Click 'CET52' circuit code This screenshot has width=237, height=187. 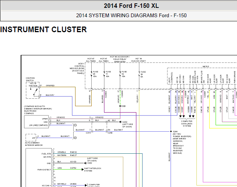point(73,168)
